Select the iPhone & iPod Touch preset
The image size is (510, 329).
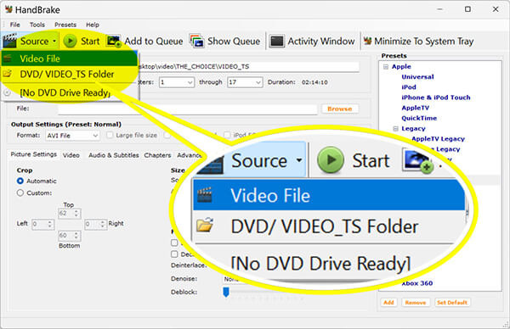pyautogui.click(x=436, y=98)
